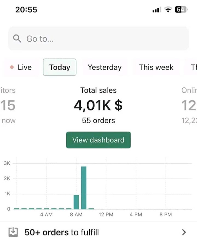Focus the Go to... search field
The width and height of the screenshot is (197, 242).
point(98,38)
